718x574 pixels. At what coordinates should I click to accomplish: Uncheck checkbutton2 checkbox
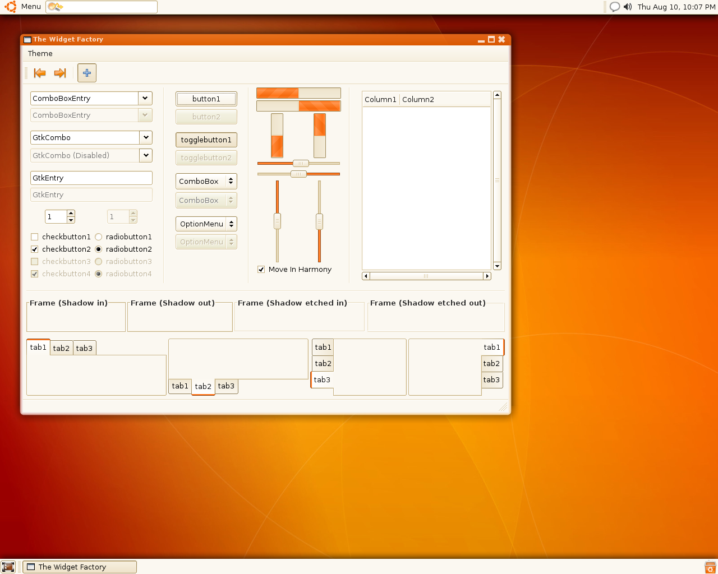(x=35, y=249)
